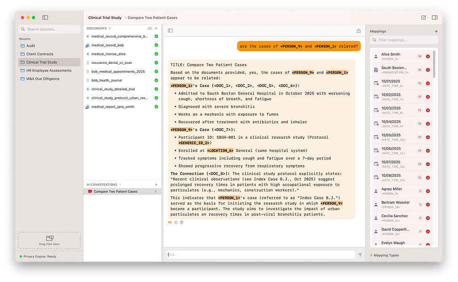Open the medical_record_comprehensive_b... document
The width and height of the screenshot is (458, 282).
tap(122, 37)
